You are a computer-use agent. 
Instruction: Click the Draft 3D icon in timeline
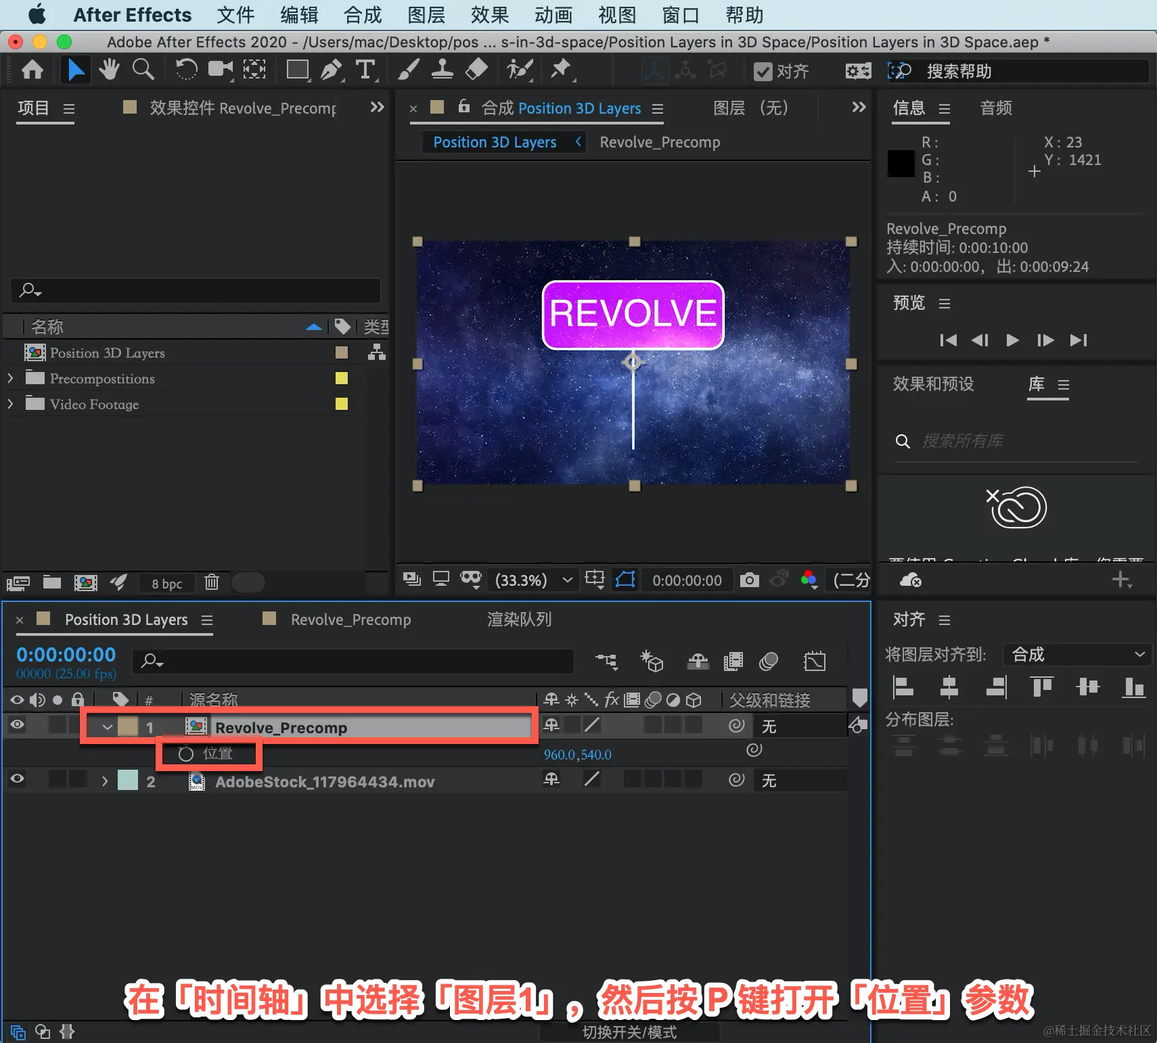(x=652, y=661)
